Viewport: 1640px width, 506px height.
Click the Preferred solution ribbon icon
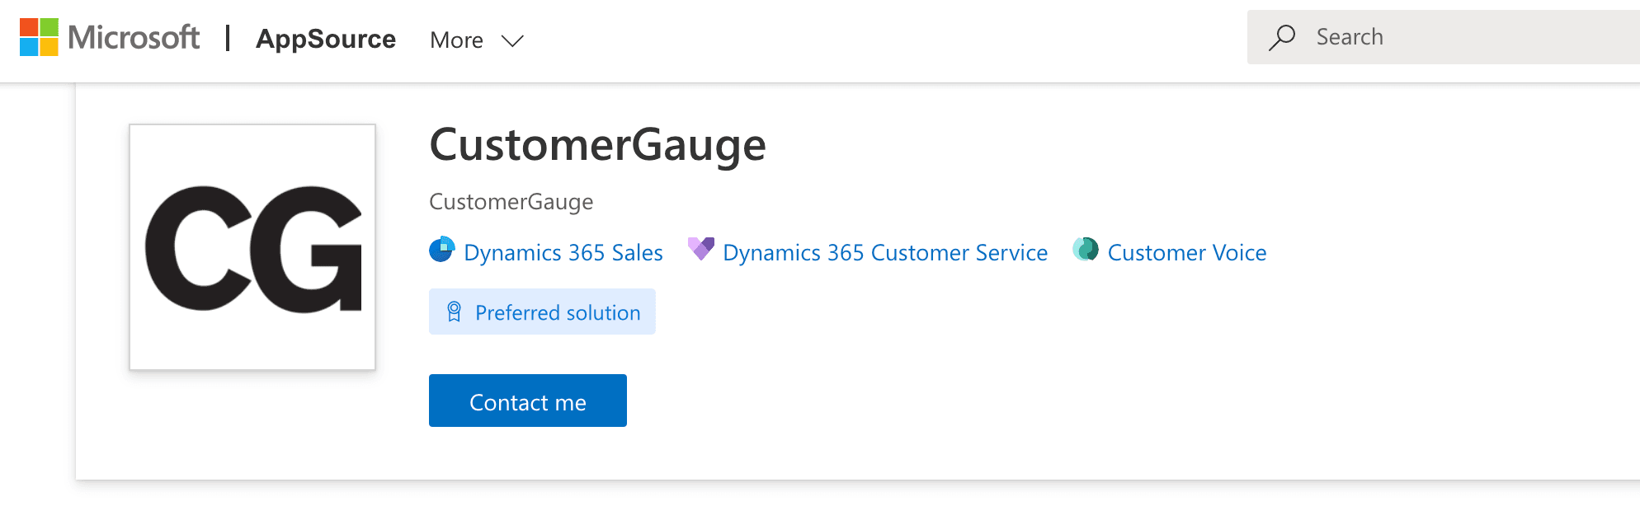454,312
